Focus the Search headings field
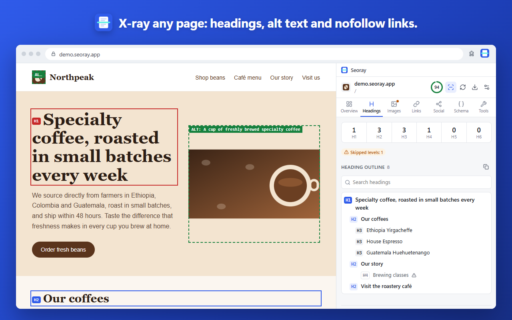This screenshot has width=512, height=320. pyautogui.click(x=416, y=182)
